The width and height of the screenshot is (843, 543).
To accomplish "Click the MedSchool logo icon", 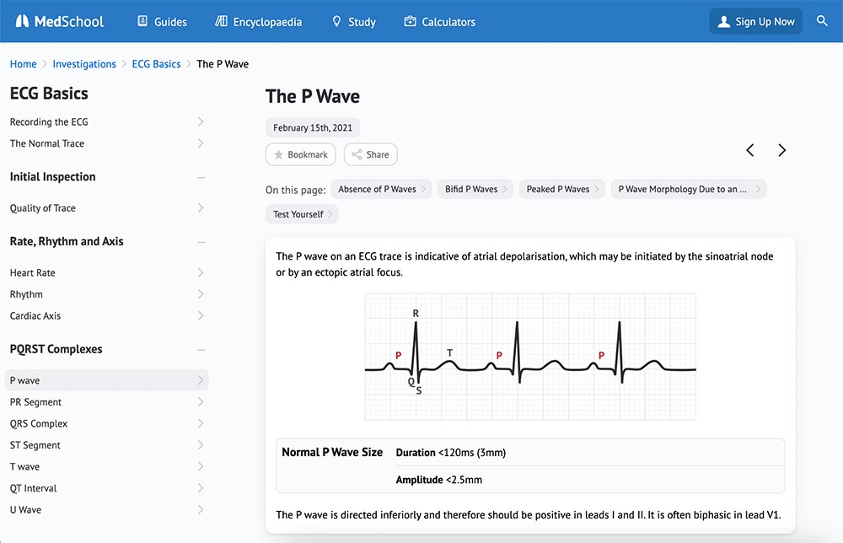I will point(22,21).
